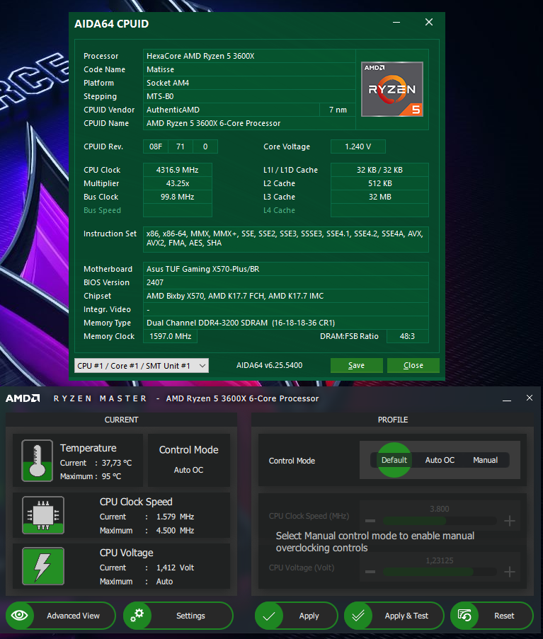Click the DRAM:FSB Ratio value '48:3'
The image size is (543, 639).
[407, 336]
